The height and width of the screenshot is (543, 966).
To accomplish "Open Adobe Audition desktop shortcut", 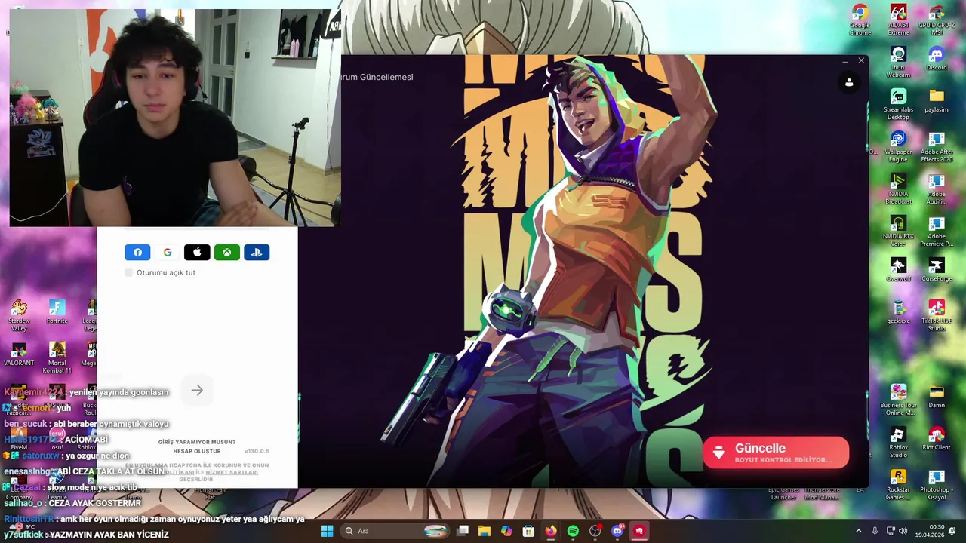I will (937, 189).
